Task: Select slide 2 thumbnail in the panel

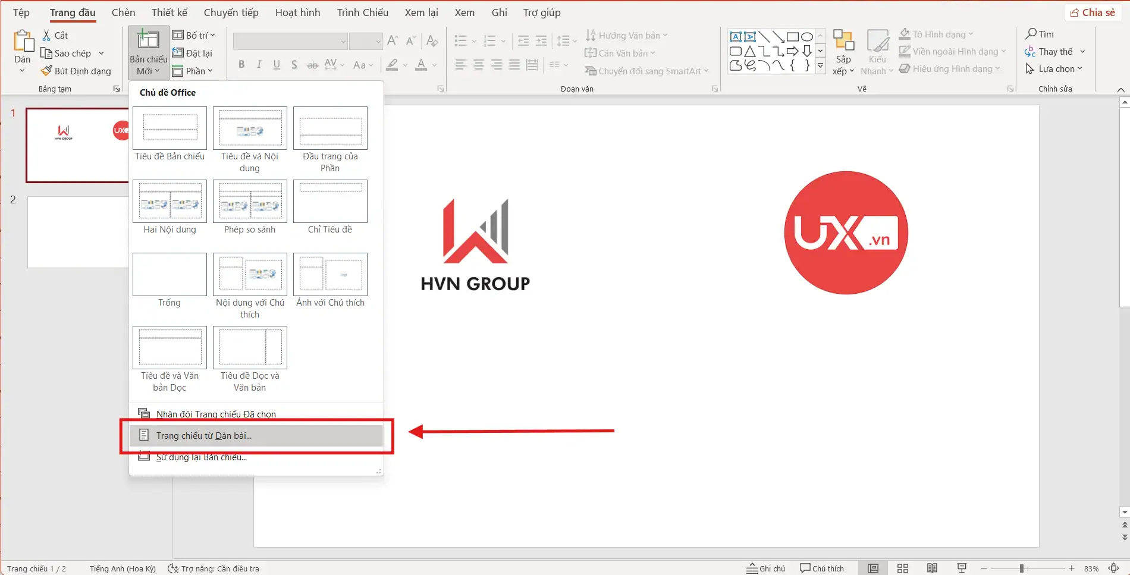Action: (77, 232)
